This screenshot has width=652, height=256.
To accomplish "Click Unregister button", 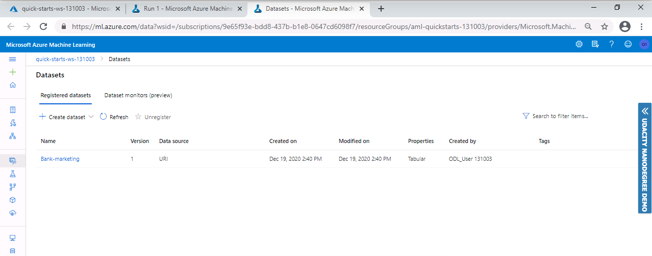I will pos(153,117).
